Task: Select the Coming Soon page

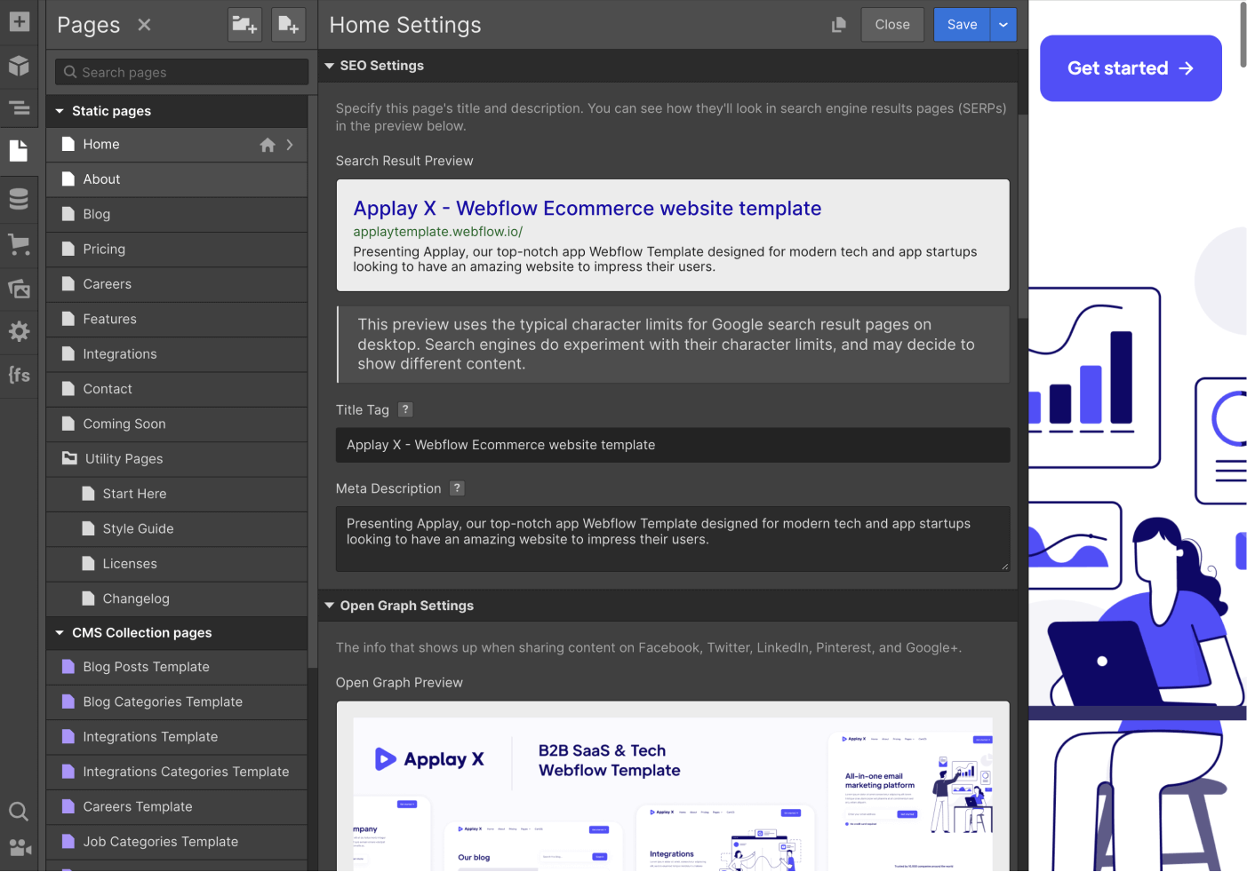Action: point(177,424)
